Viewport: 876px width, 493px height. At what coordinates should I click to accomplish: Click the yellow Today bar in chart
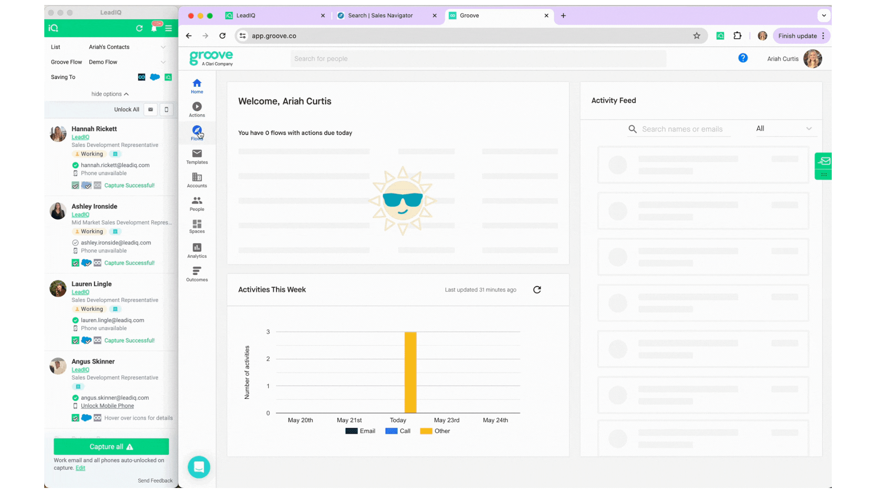[x=410, y=372]
